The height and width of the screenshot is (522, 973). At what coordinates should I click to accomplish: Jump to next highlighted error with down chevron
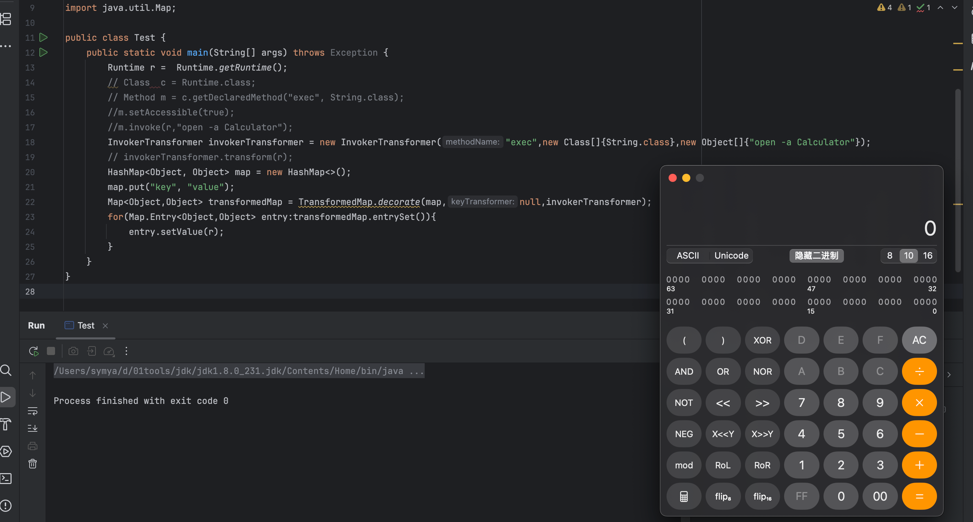pyautogui.click(x=955, y=7)
